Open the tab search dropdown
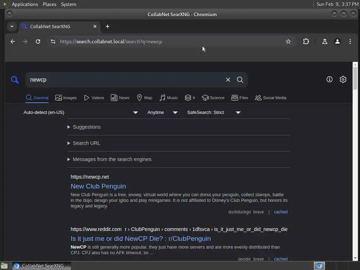Screen dimensions: 360x270 click(12, 26)
